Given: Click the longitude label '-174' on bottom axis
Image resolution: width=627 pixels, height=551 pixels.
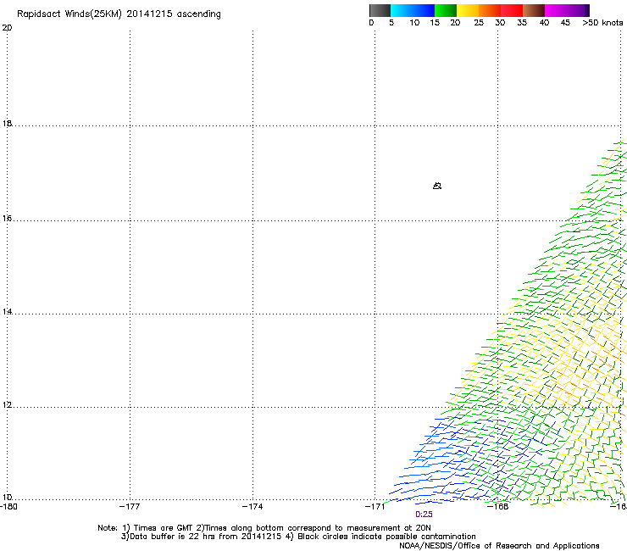Looking at the screenshot, I should coord(252,507).
